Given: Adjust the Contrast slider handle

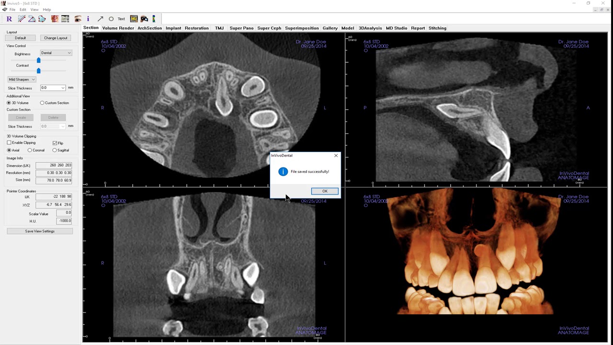Looking at the screenshot, I should click(x=39, y=70).
